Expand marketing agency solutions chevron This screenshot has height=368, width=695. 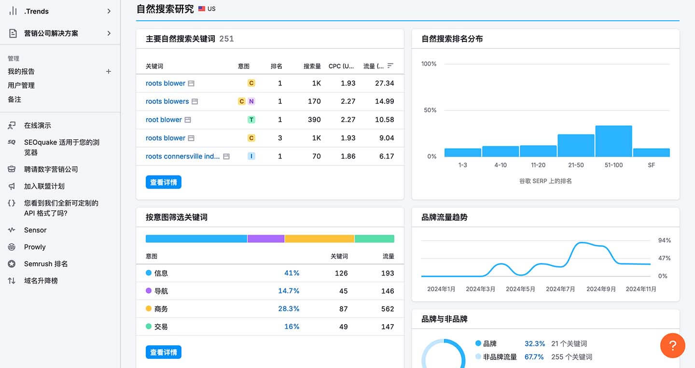tap(109, 33)
